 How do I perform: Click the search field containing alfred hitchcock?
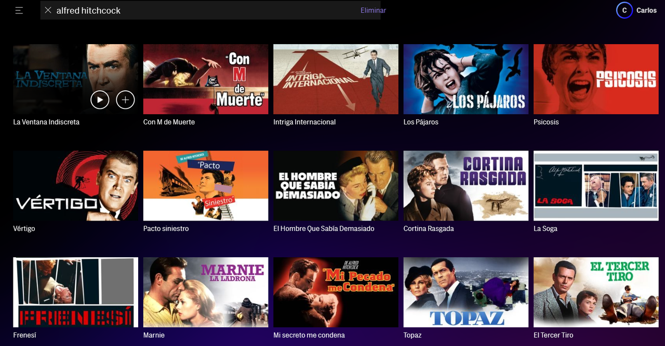[x=210, y=10]
